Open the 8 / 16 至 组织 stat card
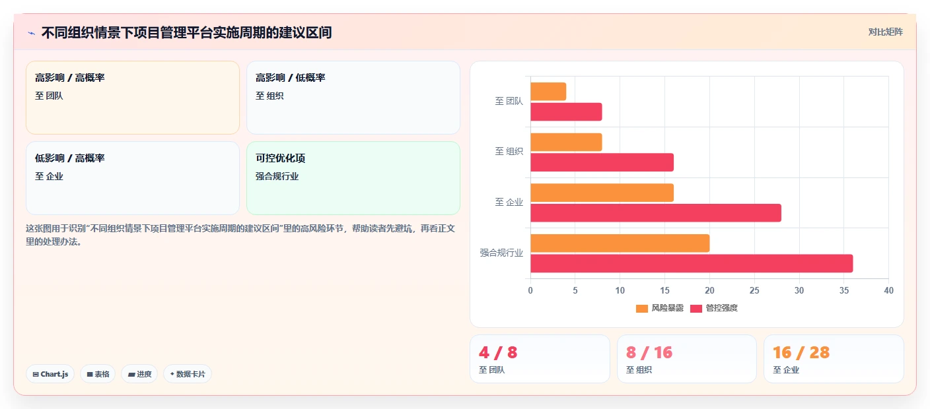The width and height of the screenshot is (930, 409). pyautogui.click(x=687, y=359)
